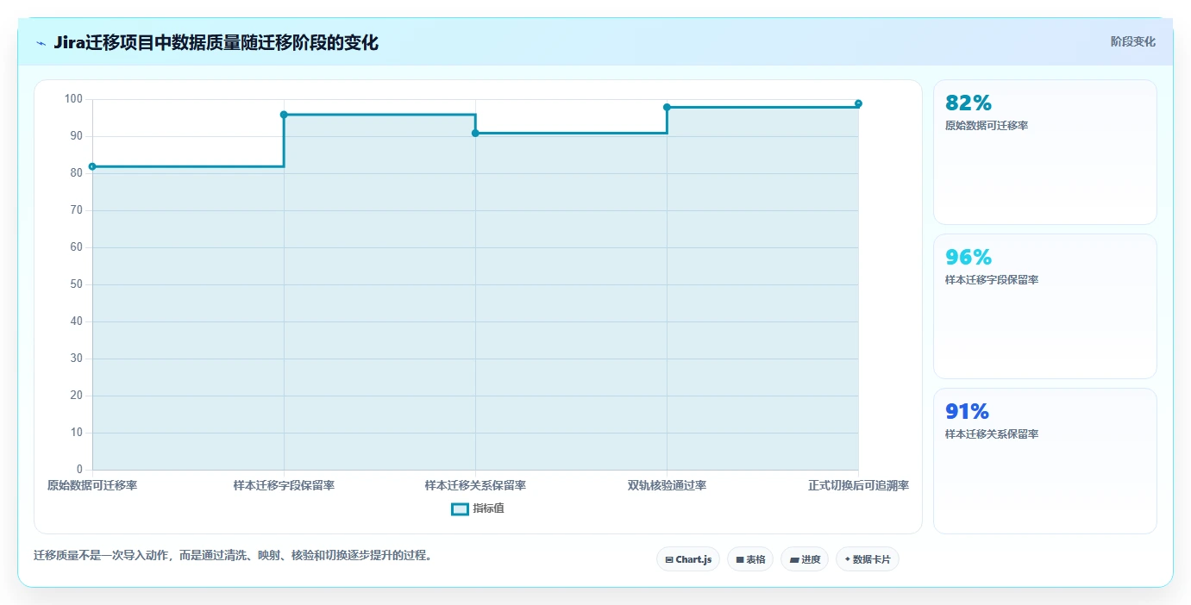The image size is (1191, 605).
Task: Open the 91% 样本迁移关系保留率 card
Action: pos(1044,460)
